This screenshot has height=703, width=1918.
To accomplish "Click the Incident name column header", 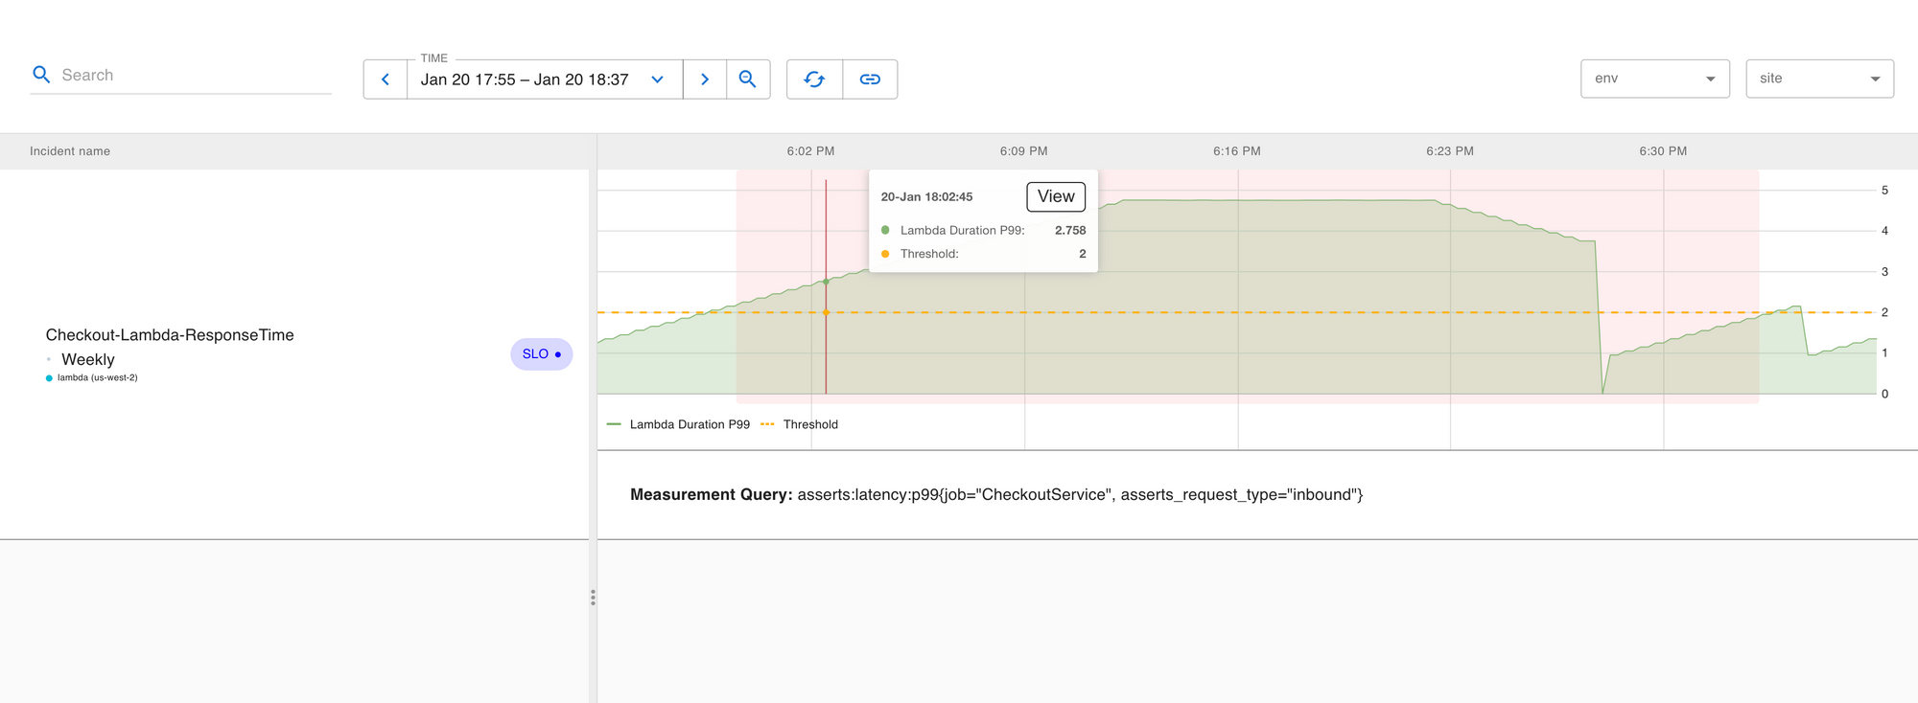I will (x=70, y=151).
